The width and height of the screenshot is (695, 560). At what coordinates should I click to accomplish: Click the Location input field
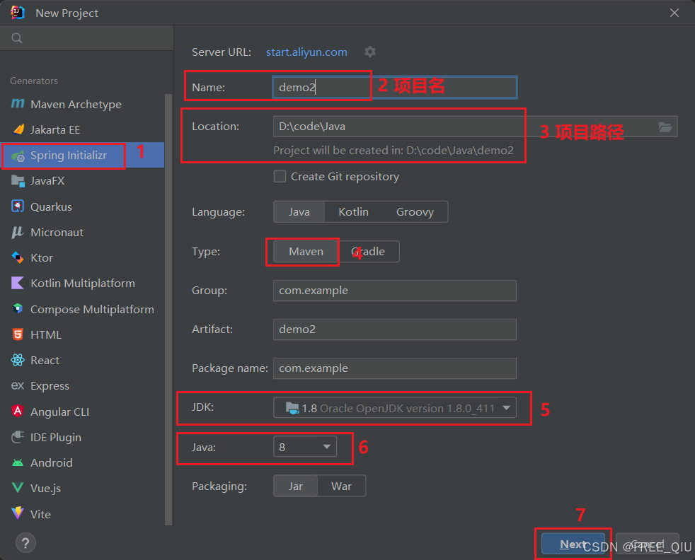(475, 127)
